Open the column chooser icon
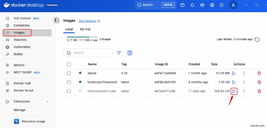 tap(130, 53)
